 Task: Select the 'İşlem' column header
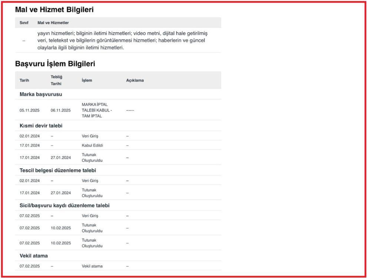click(x=87, y=80)
